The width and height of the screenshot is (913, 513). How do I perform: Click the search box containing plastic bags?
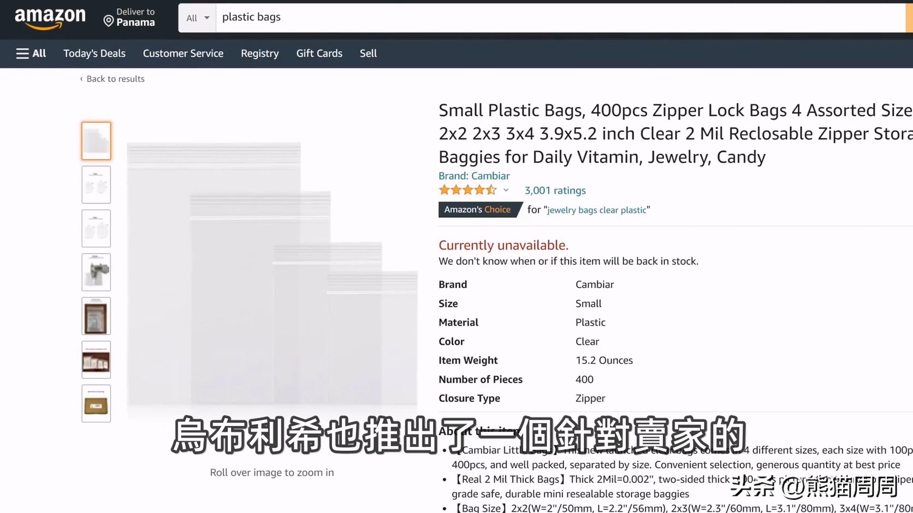coord(560,17)
